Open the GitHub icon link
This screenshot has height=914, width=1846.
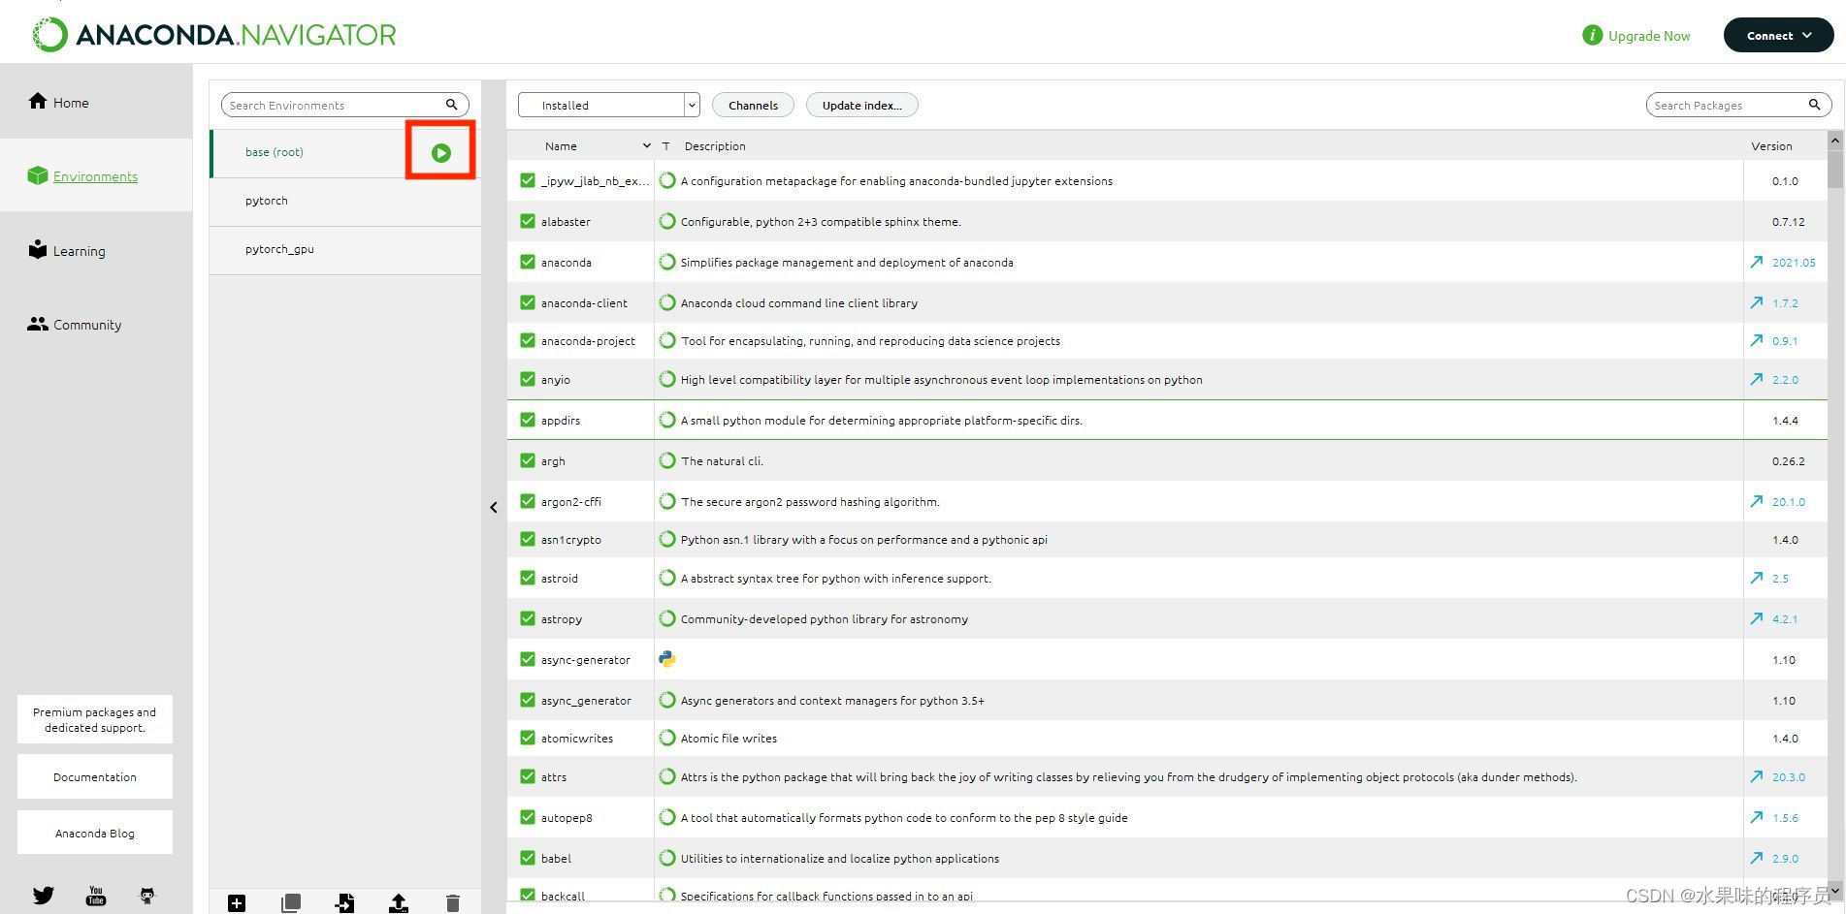click(x=147, y=896)
